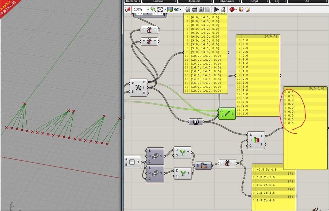This screenshot has width=329, height=211.
Task: Click the {0;0;0} panel path header
Action: pyautogui.click(x=271, y=36)
